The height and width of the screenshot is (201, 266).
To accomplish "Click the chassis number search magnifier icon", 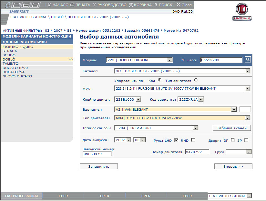I will click(x=248, y=60).
